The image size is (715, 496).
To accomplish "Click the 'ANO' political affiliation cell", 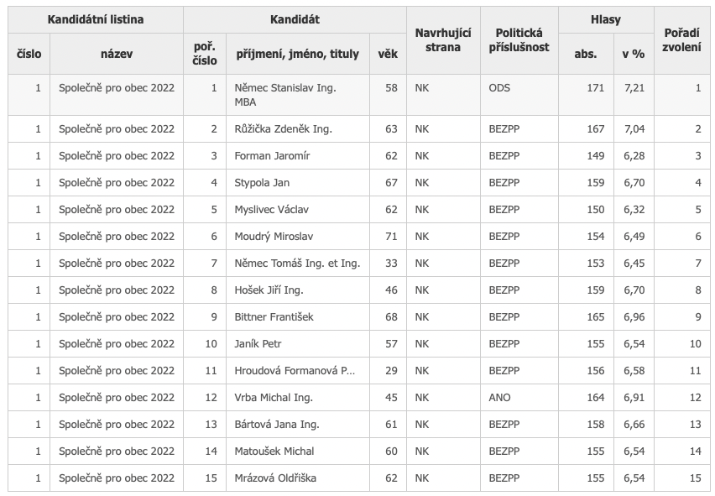I will click(x=499, y=398).
